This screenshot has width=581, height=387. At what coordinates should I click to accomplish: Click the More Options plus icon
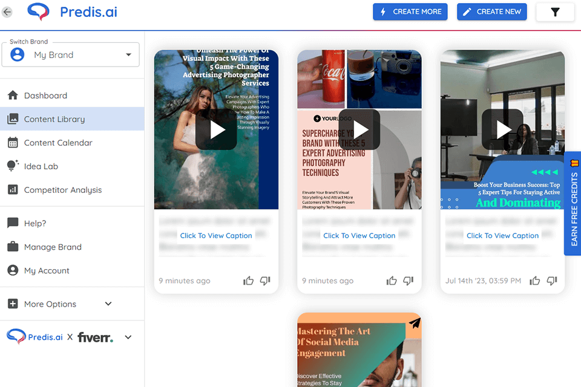pyautogui.click(x=13, y=304)
